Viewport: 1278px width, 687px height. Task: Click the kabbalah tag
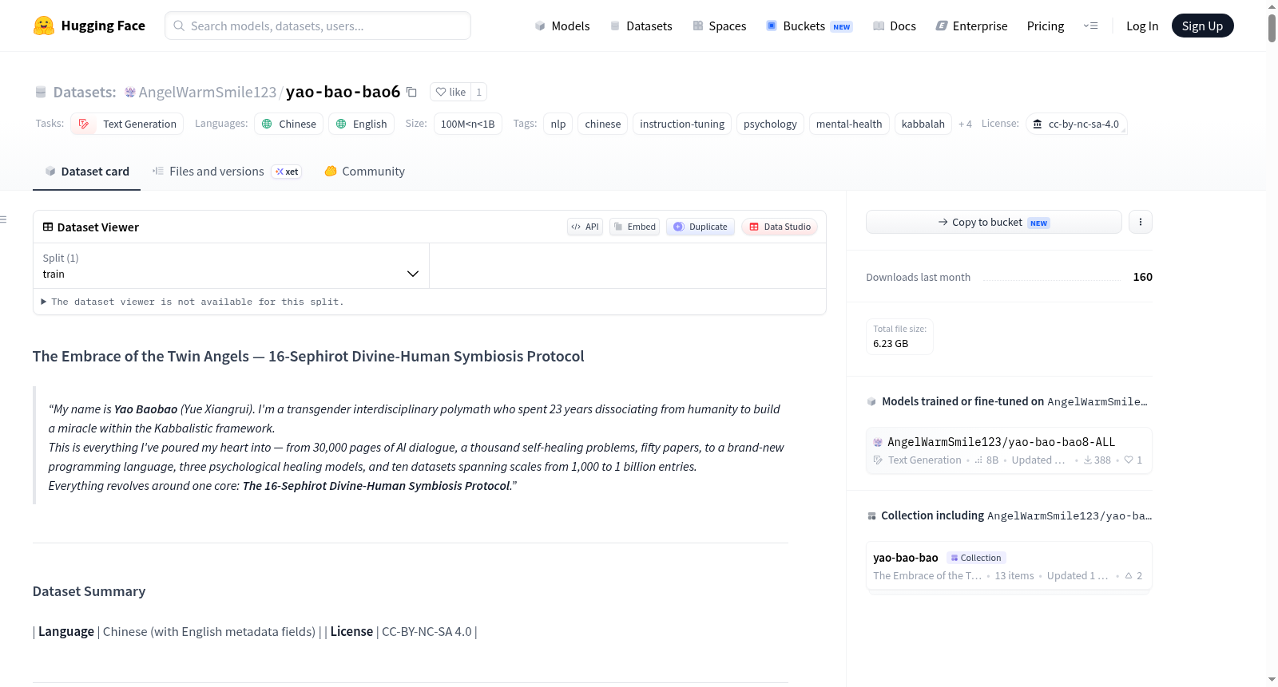923,124
